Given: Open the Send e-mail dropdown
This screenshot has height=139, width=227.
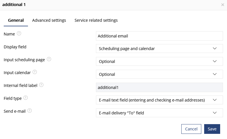Looking at the screenshot, I should pos(159,113).
